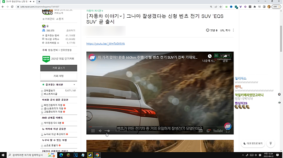This screenshot has width=283, height=158.
Task: Open YouTube player settings gear
Action: pos(208,131)
